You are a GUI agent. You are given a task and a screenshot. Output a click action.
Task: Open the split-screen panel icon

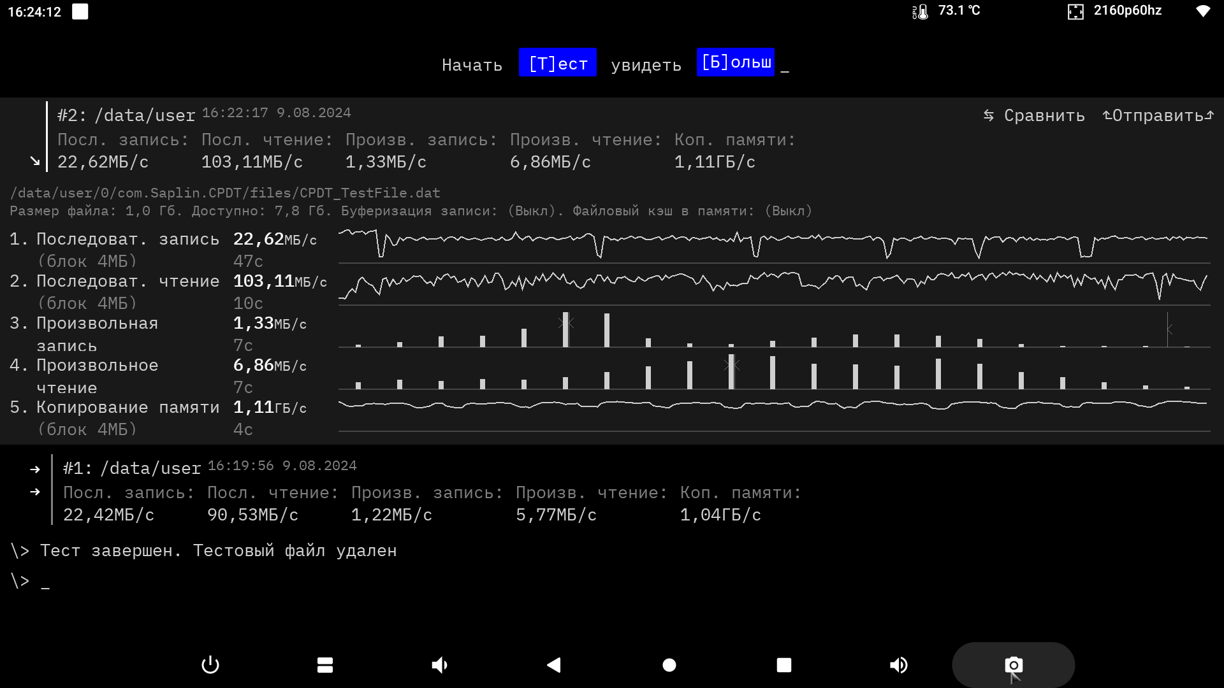(x=325, y=665)
